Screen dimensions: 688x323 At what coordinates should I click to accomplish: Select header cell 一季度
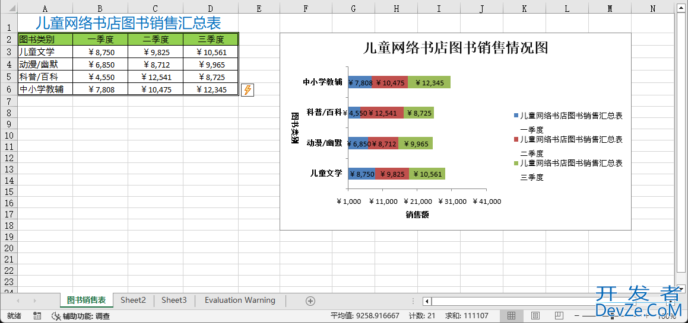(x=100, y=40)
